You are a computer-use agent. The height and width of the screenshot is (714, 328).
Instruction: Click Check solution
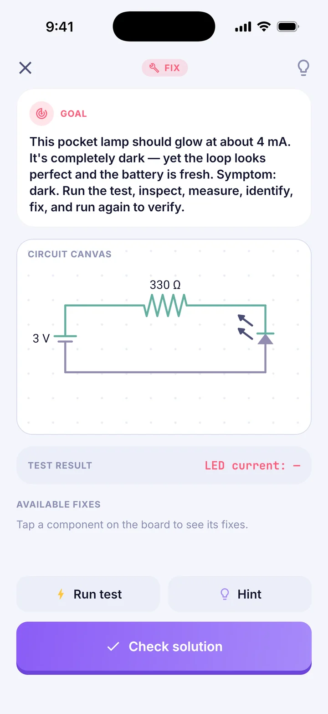pyautogui.click(x=164, y=648)
